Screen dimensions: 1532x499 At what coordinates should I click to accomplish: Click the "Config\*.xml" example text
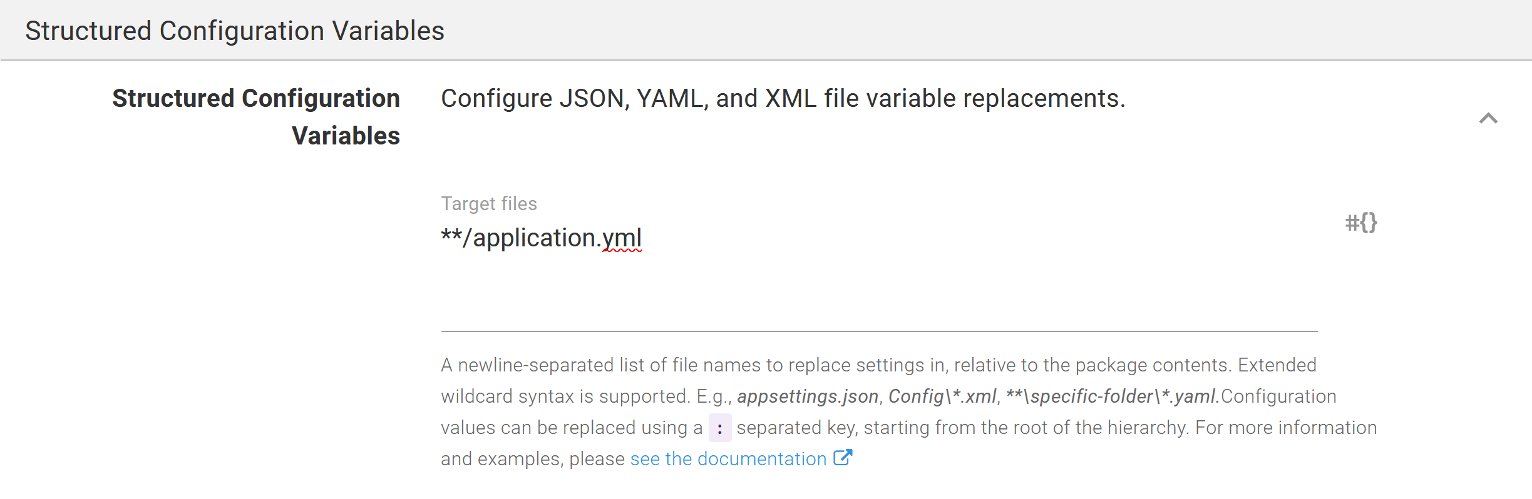pos(942,396)
